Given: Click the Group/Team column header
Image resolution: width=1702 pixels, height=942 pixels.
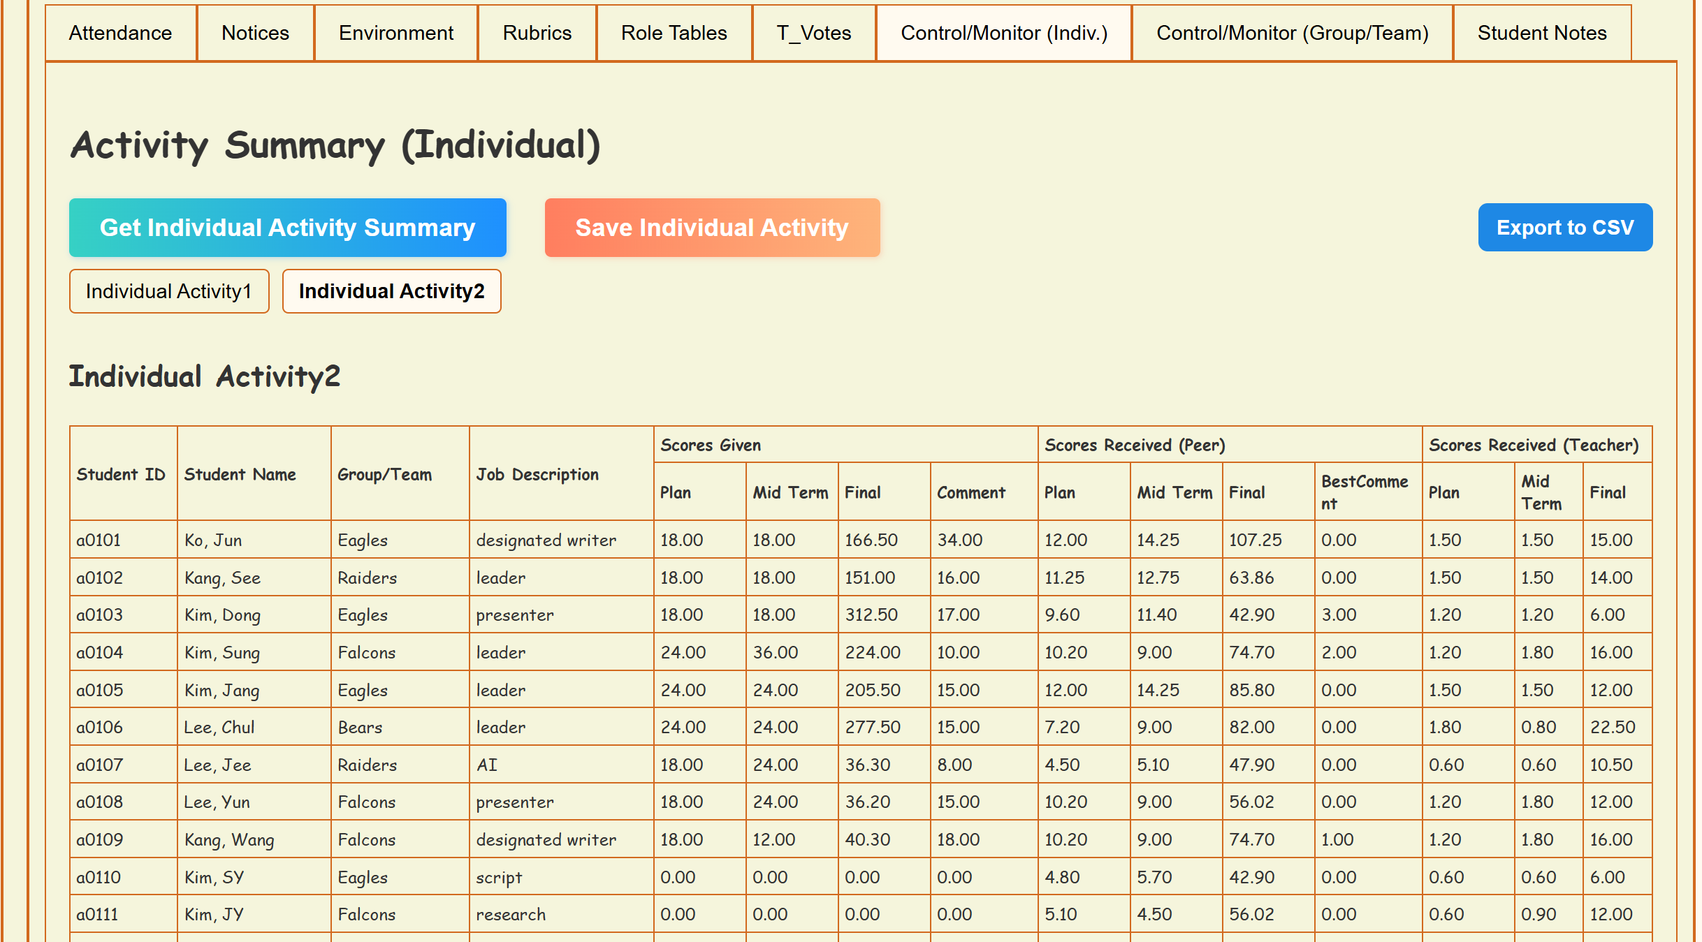Looking at the screenshot, I should [x=385, y=474].
